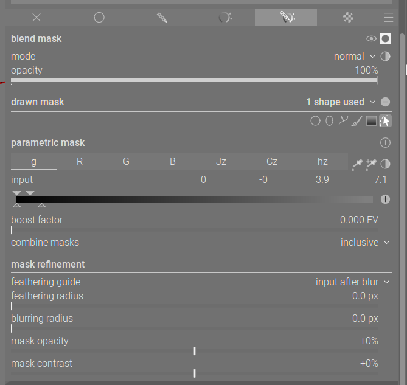Add an ellipse shape to drawn mask
407x385 pixels.
329,121
